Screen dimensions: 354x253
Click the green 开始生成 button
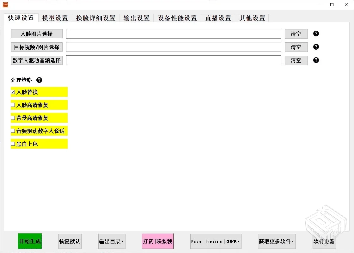point(30,241)
